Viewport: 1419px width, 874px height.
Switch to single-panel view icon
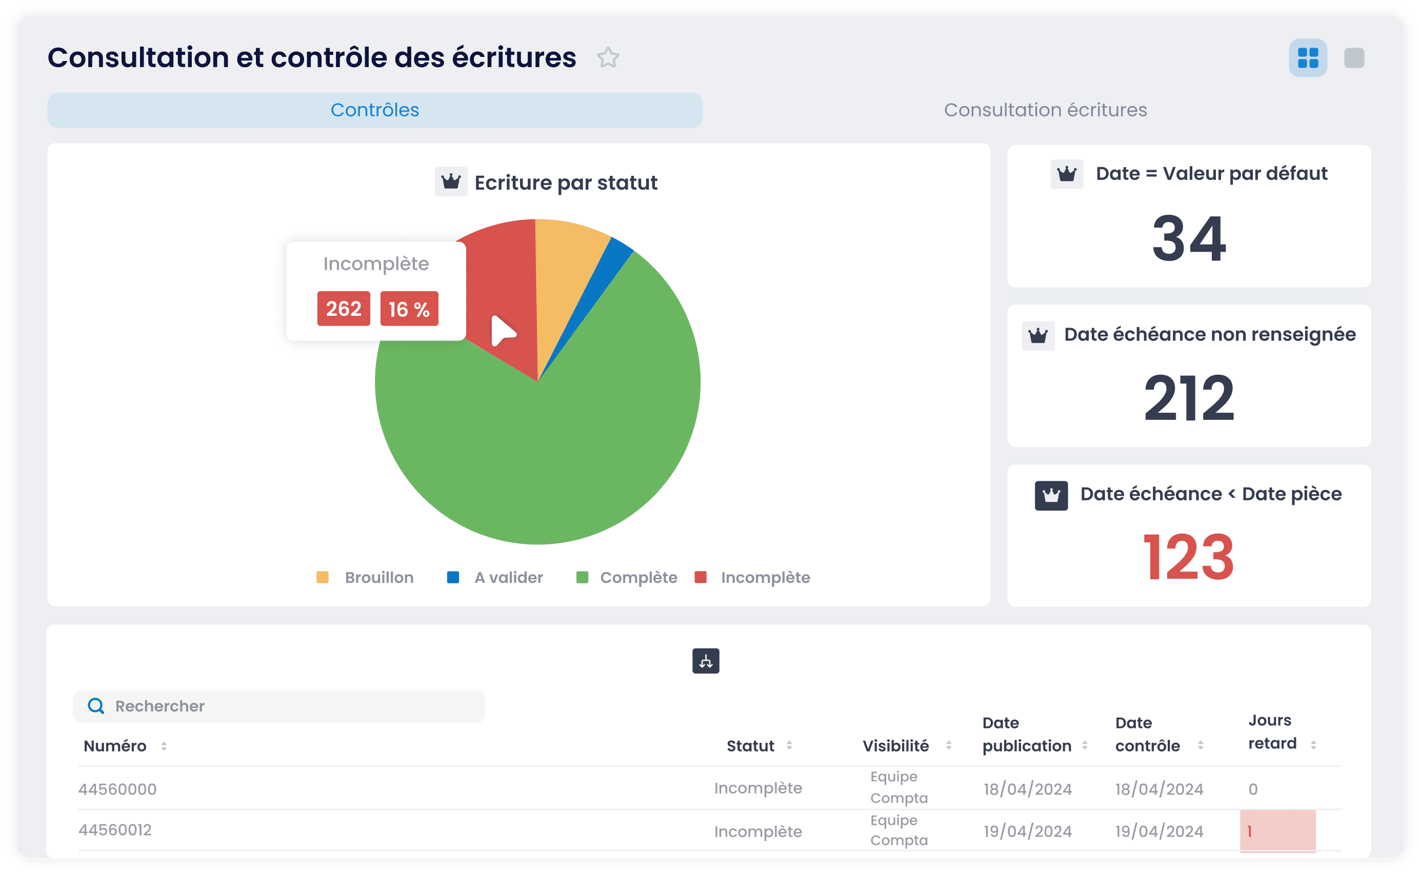pyautogui.click(x=1354, y=58)
